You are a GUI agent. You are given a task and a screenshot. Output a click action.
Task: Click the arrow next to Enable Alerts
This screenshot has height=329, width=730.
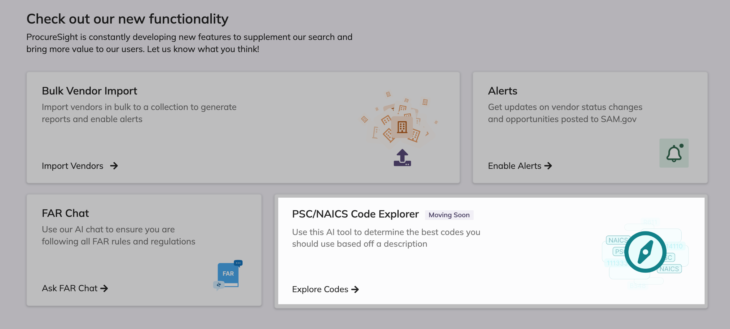click(548, 166)
